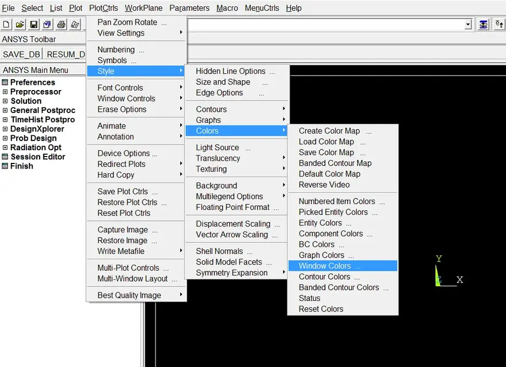Open Hard Copy submenu
506x367 pixels.
pos(137,175)
